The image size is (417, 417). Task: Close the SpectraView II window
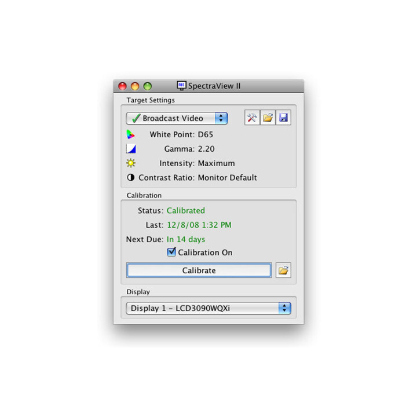coord(122,86)
